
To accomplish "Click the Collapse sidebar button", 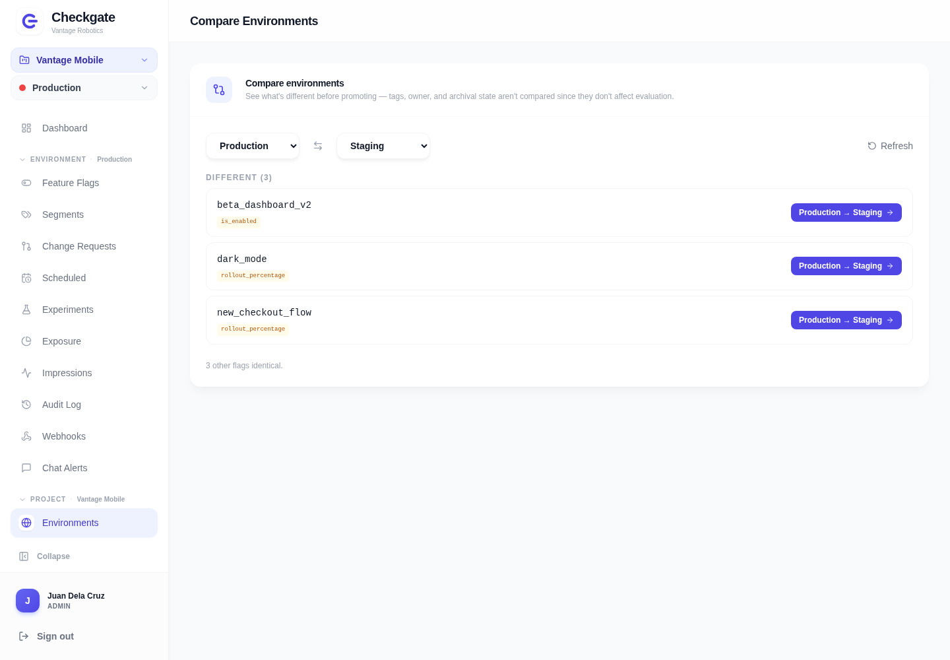I will pyautogui.click(x=45, y=556).
